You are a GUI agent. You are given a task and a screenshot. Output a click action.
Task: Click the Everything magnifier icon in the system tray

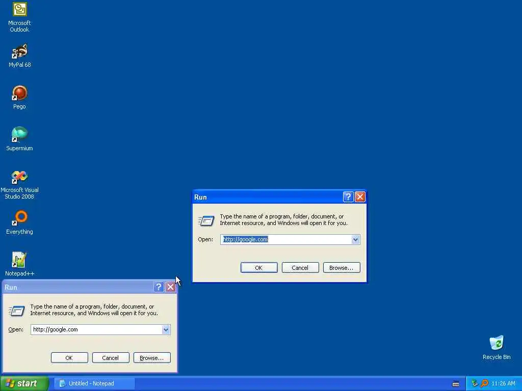484,383
